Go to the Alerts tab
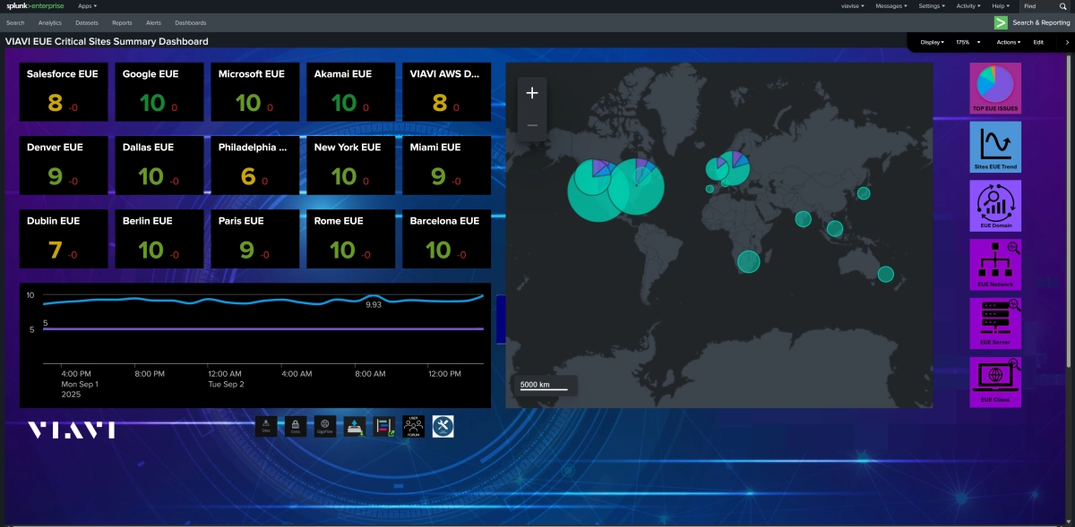 click(153, 22)
